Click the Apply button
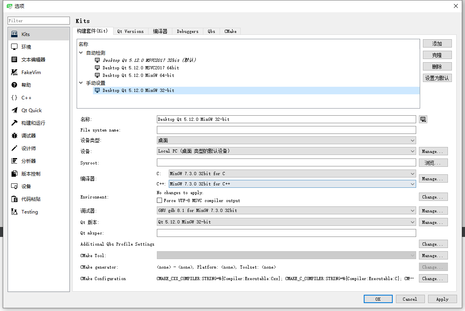Screen dimensions: 465x311 442,299
